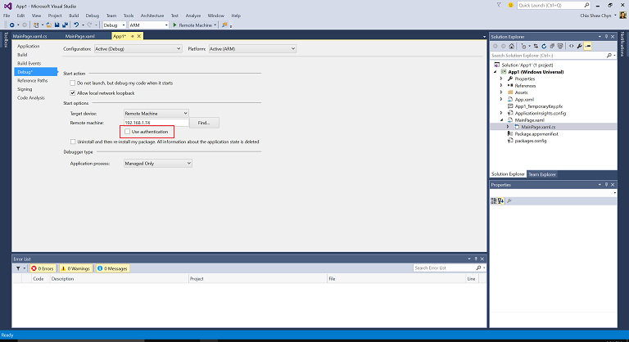Viewport: 629px width, 342px height.
Task: Check 'Uninstall and then re-install my package'
Action: pyautogui.click(x=73, y=142)
